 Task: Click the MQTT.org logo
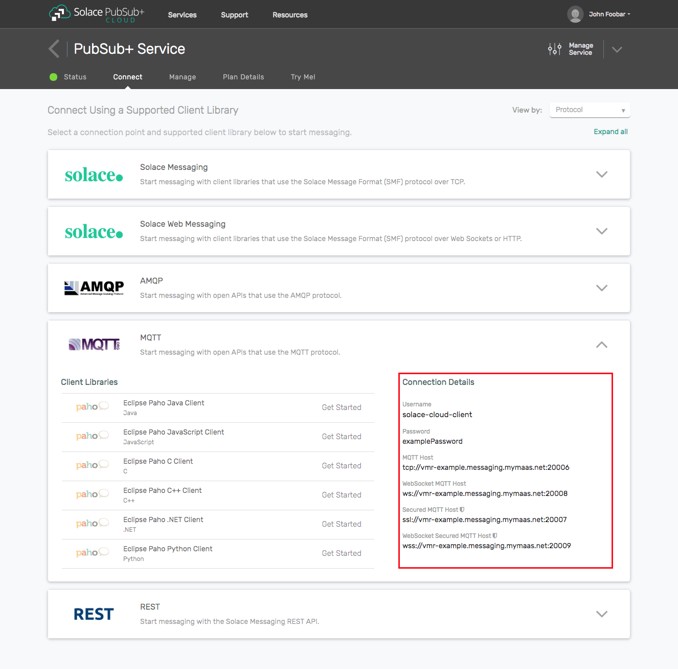click(x=94, y=344)
